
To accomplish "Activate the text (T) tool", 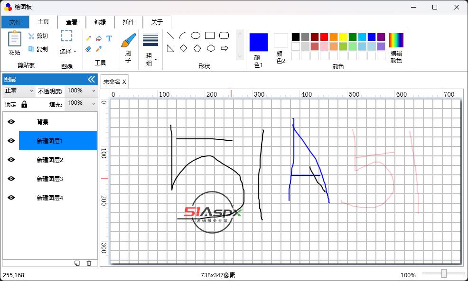I will coord(109,38).
